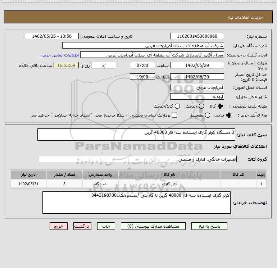Choose the کالا/خدمت radio option
Viewport: 277px width, 268px height.
click(177, 106)
